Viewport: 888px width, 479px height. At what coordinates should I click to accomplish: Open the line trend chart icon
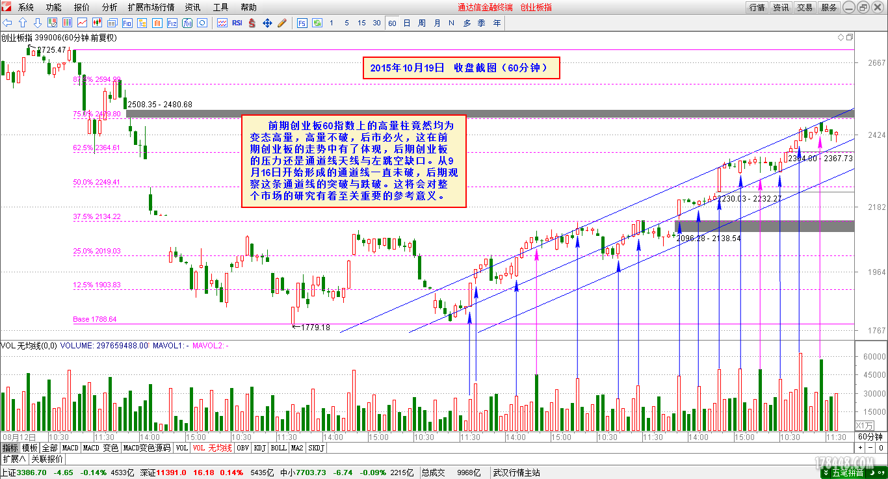[x=82, y=23]
